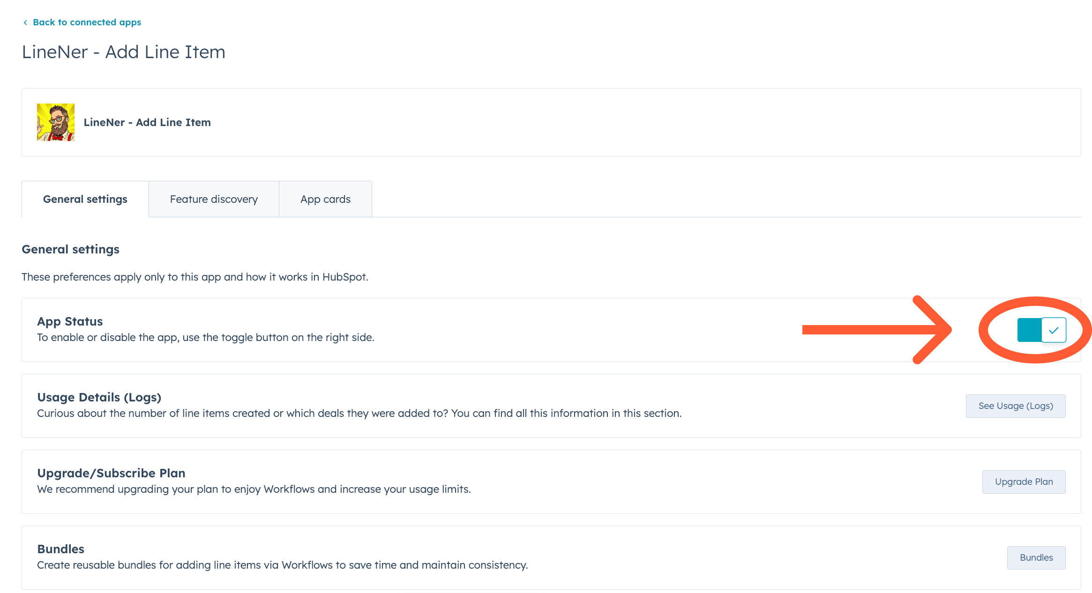Open the Feature discovery tab
The height and width of the screenshot is (593, 1092).
214,199
